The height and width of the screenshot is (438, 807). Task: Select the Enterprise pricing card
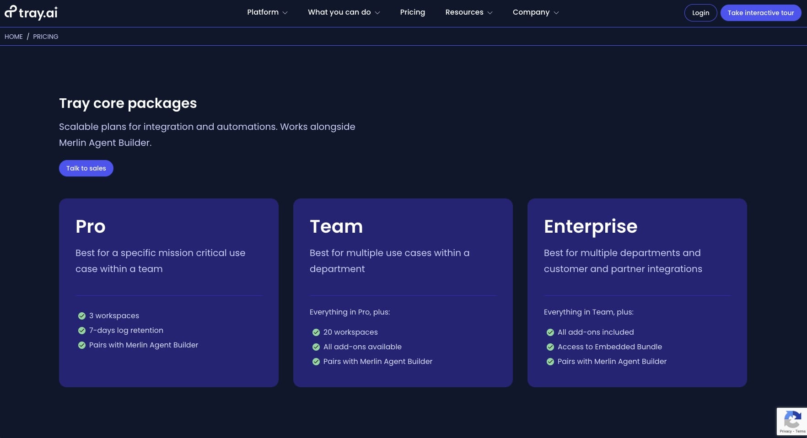click(637, 293)
